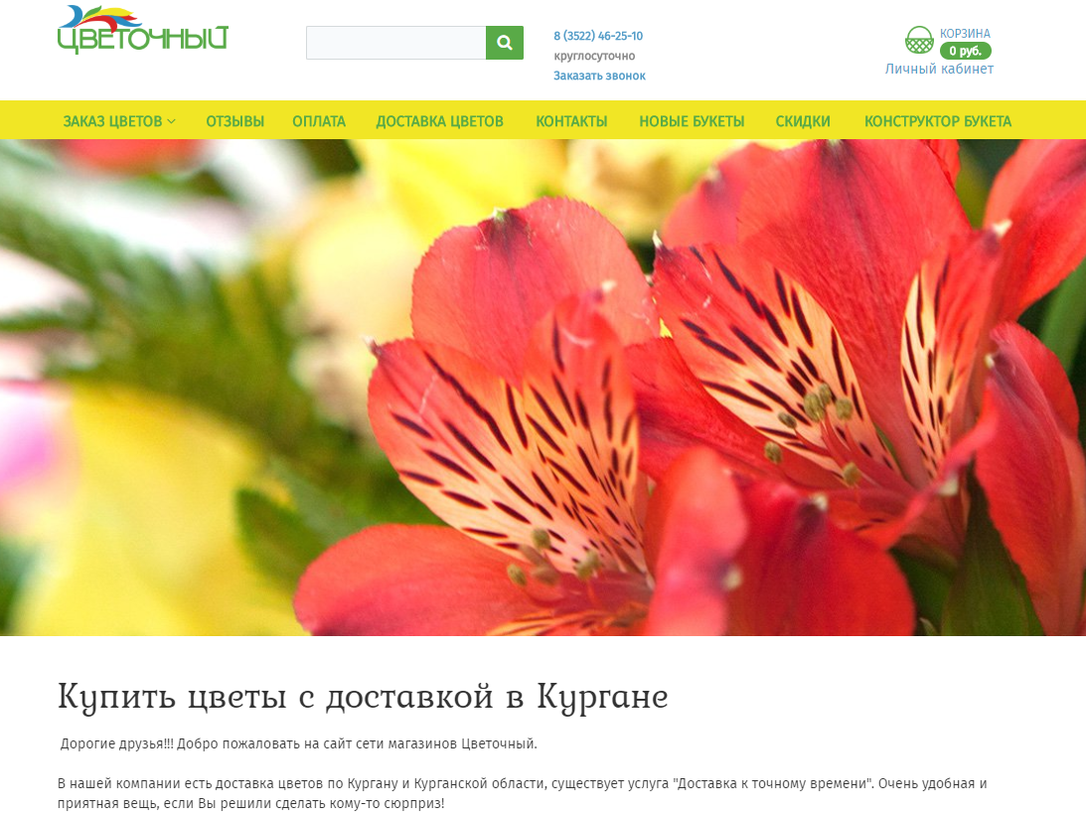
Task: Click the shopping basket icon
Action: click(x=919, y=40)
